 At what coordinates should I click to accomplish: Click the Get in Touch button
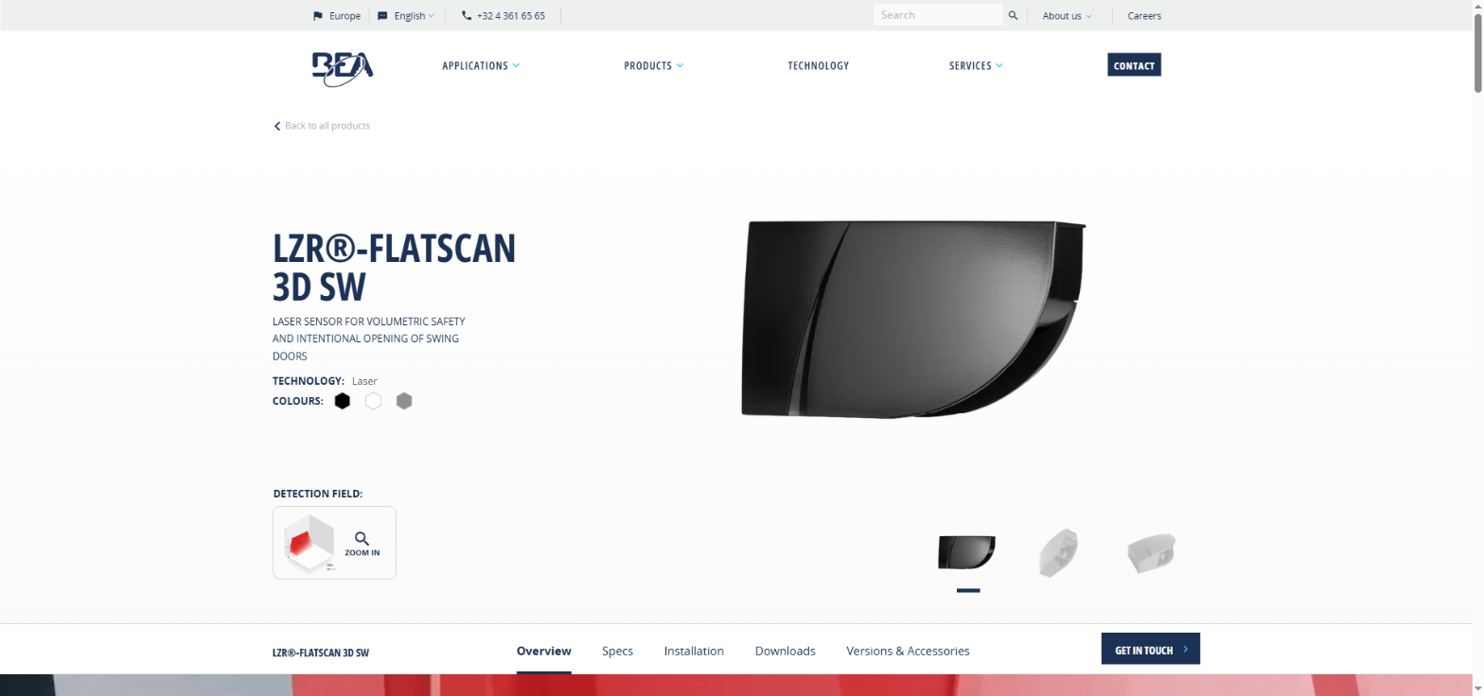click(1150, 650)
